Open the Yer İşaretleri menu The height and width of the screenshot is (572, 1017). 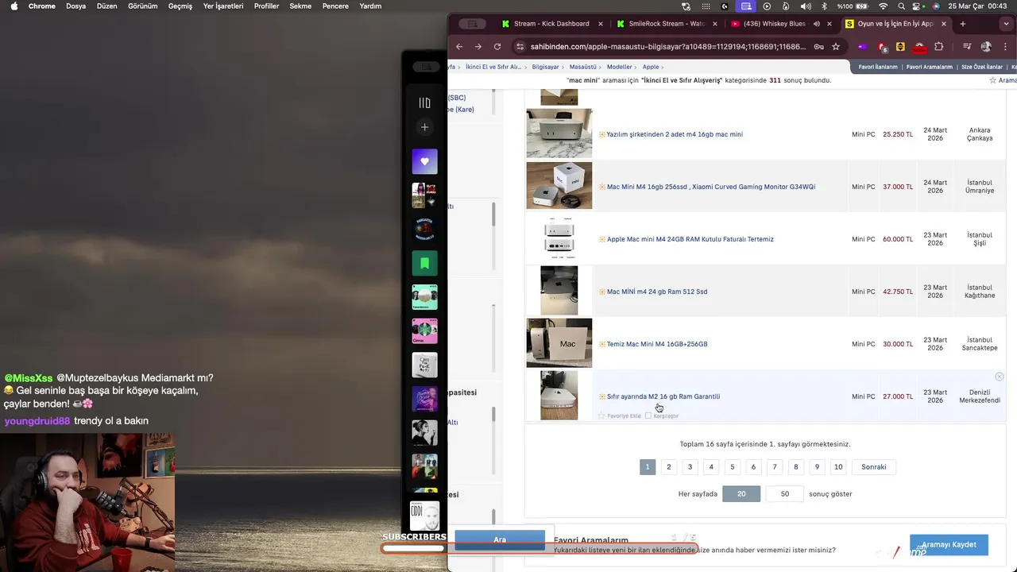223,6
